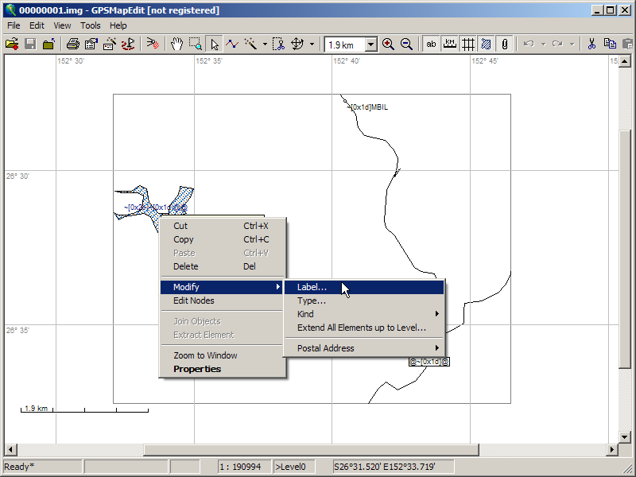
Task: Choose Label... from the Modify submenu
Action: pos(312,287)
